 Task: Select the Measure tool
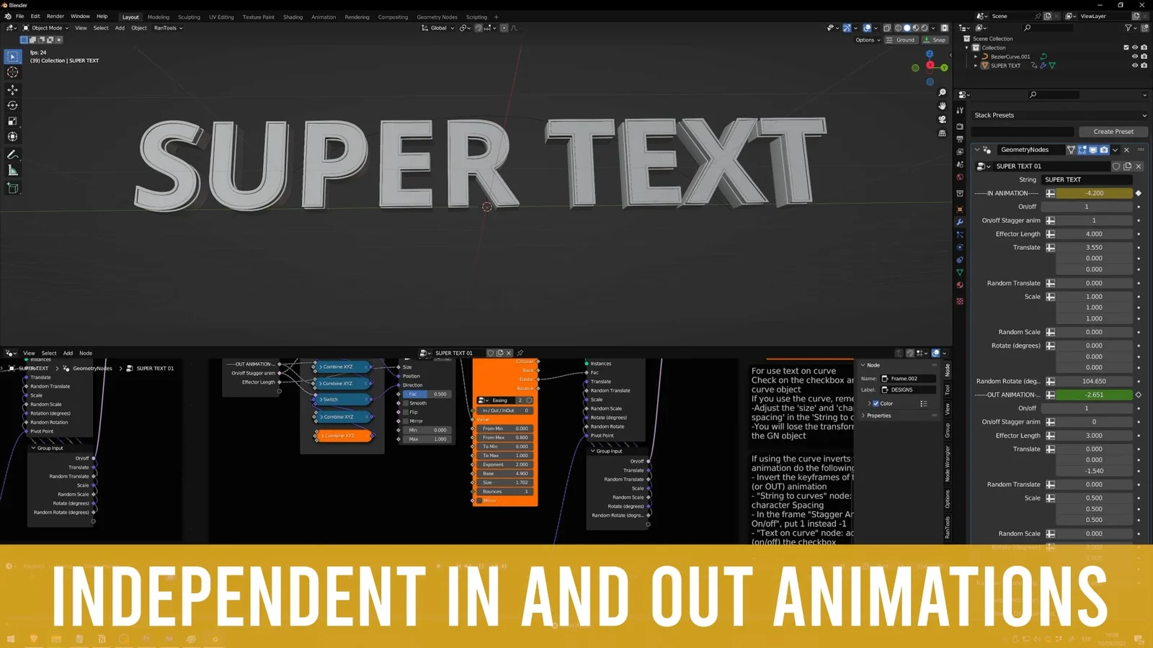[x=12, y=170]
